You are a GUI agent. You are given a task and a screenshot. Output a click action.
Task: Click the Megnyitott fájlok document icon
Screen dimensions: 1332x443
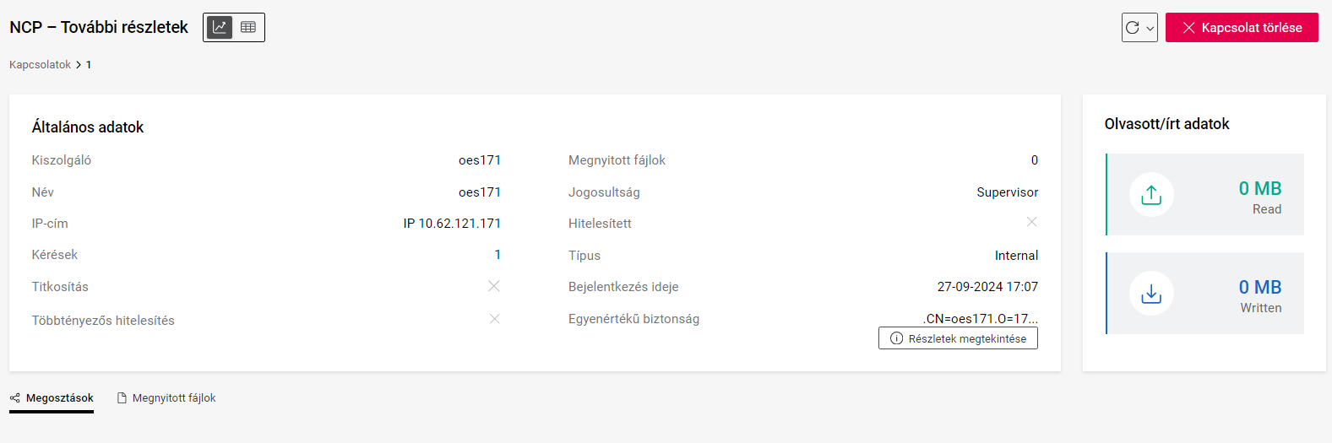(122, 398)
